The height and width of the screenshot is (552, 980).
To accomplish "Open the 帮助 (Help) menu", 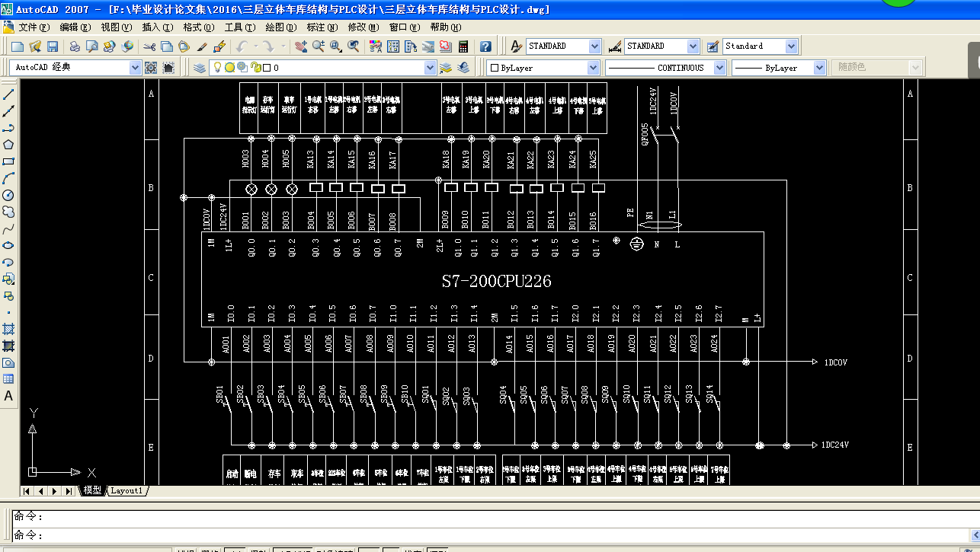I will click(x=444, y=27).
